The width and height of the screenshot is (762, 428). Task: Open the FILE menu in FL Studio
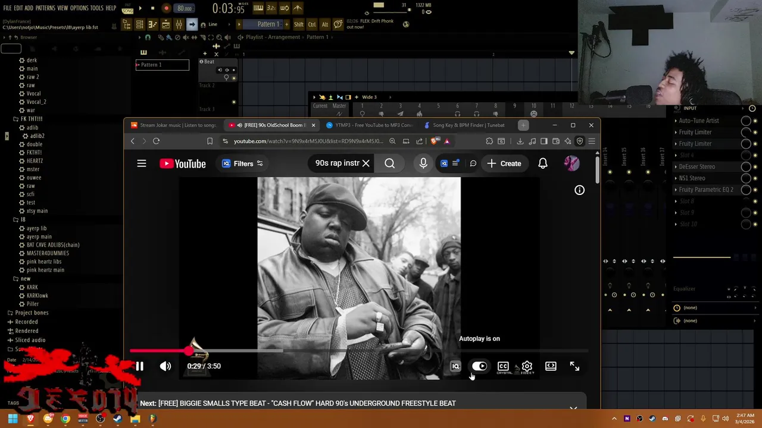[x=7, y=8]
